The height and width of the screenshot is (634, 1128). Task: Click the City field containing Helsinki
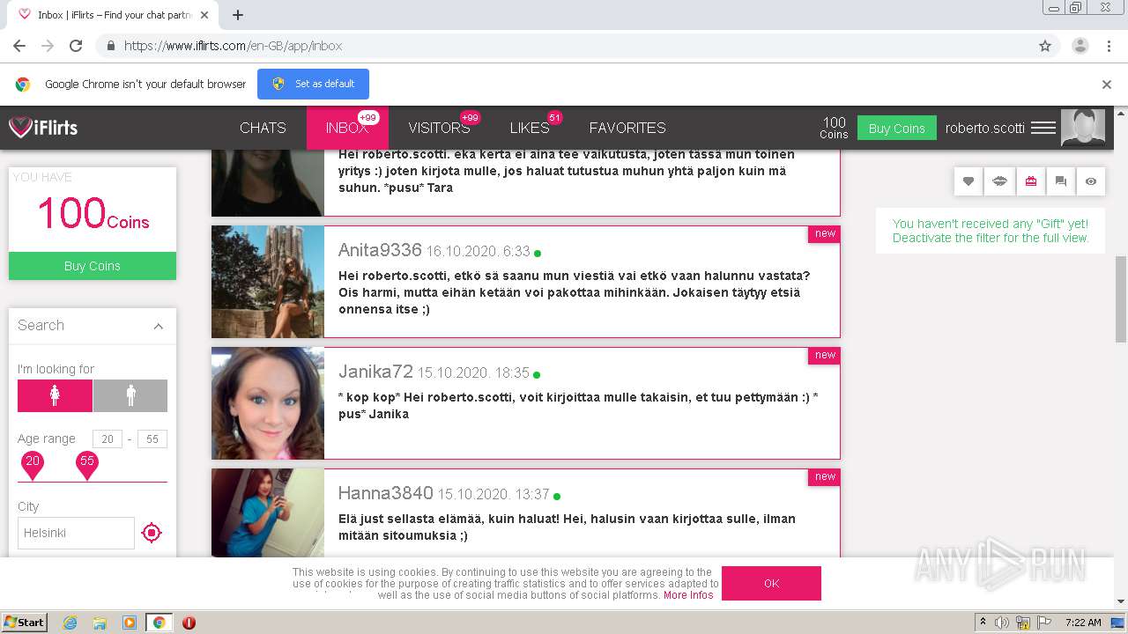pyautogui.click(x=76, y=533)
